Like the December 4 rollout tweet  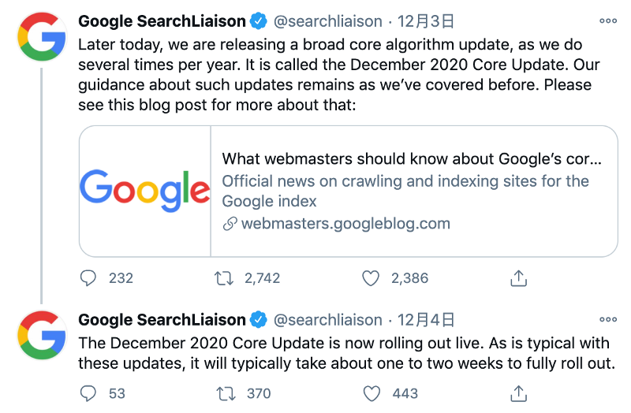pos(372,393)
